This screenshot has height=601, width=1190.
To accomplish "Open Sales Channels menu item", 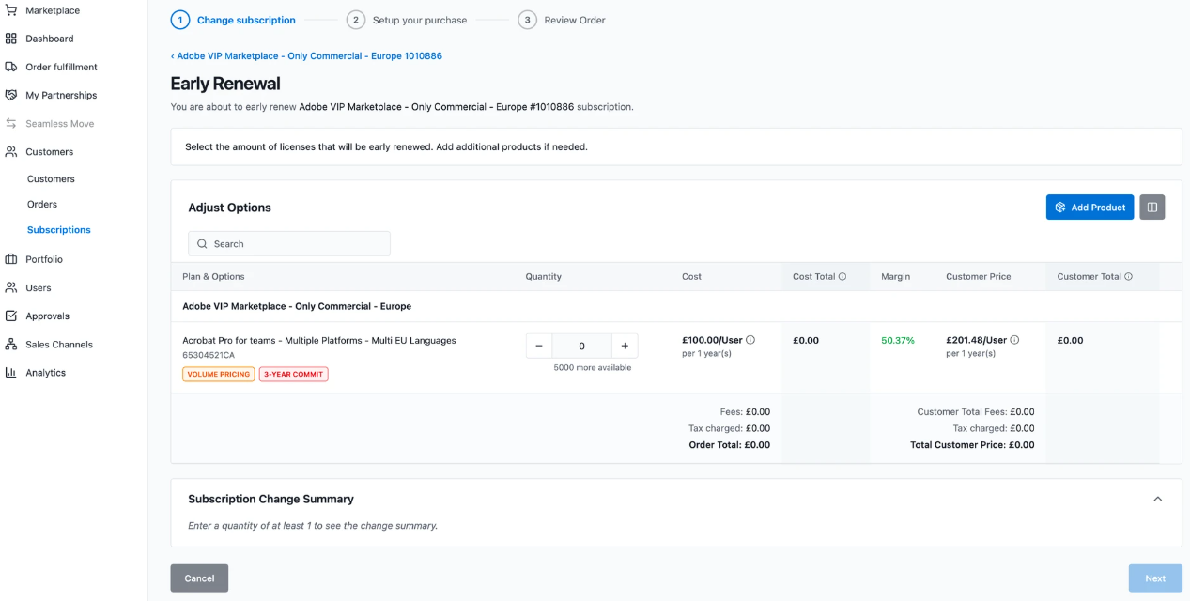I will [x=59, y=344].
